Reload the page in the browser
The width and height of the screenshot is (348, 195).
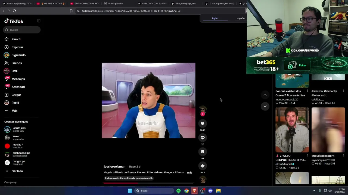[14, 11]
